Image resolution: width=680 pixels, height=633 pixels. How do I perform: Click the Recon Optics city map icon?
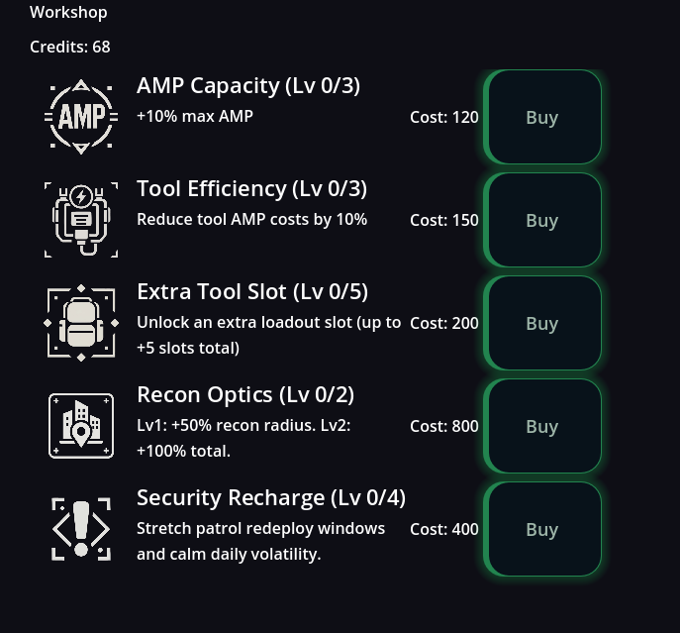point(81,426)
